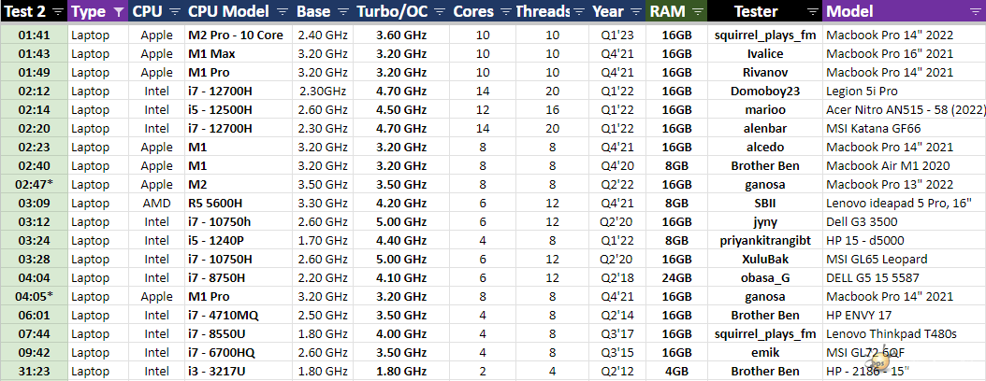Open the RAM column filter menu
Viewport: 986px width, 381px height.
click(697, 11)
